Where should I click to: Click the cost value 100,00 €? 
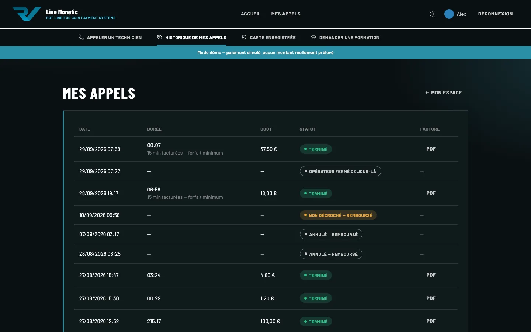tap(270, 321)
